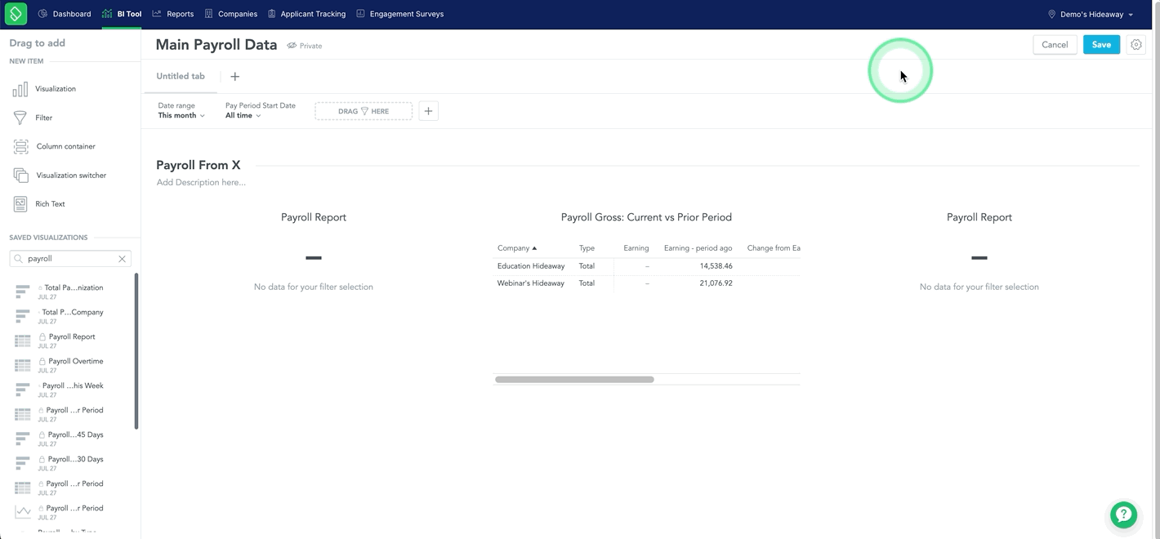1160x539 pixels.
Task: Click the payroll search field
Action: coord(70,259)
